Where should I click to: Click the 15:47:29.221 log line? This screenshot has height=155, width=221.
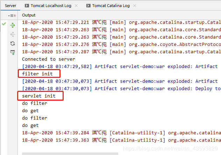click(121, 22)
